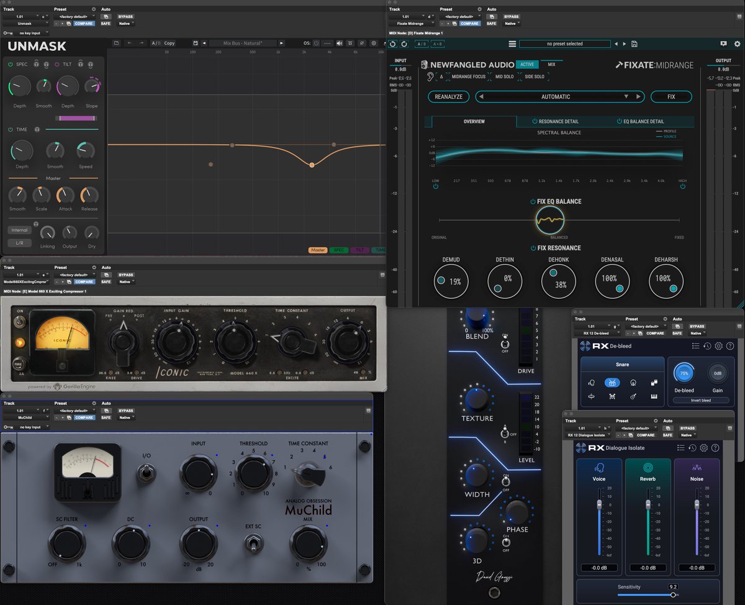This screenshot has height=605, width=745.
Task: Open the Unmask preset folder icon
Action: [x=116, y=43]
